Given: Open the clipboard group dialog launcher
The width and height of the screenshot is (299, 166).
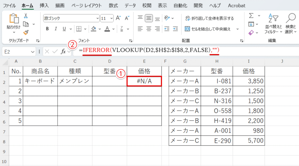Looking at the screenshot, I should [x=38, y=40].
